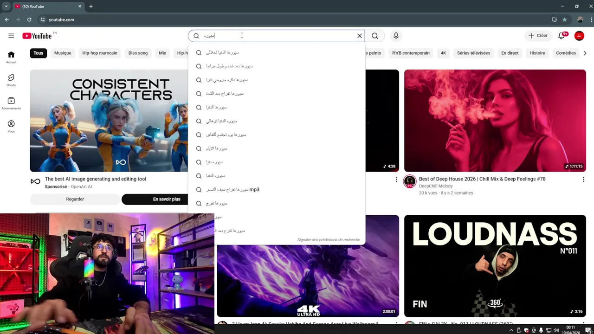Select the 4K chip

click(443, 53)
